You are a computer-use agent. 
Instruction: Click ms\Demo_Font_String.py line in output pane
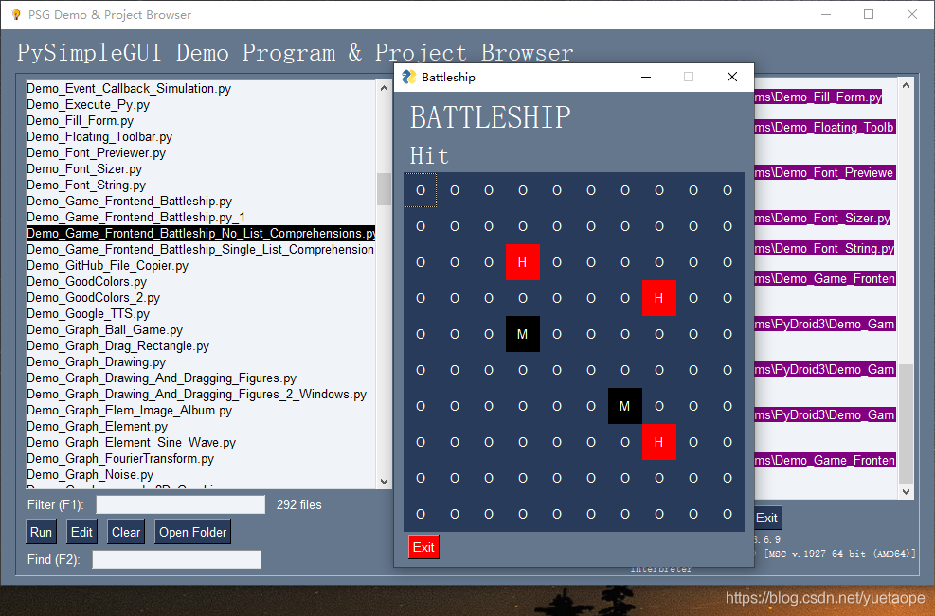click(x=825, y=249)
